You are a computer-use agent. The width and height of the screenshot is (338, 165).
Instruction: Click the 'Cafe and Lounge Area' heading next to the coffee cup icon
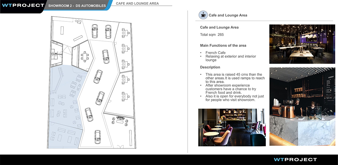point(228,15)
